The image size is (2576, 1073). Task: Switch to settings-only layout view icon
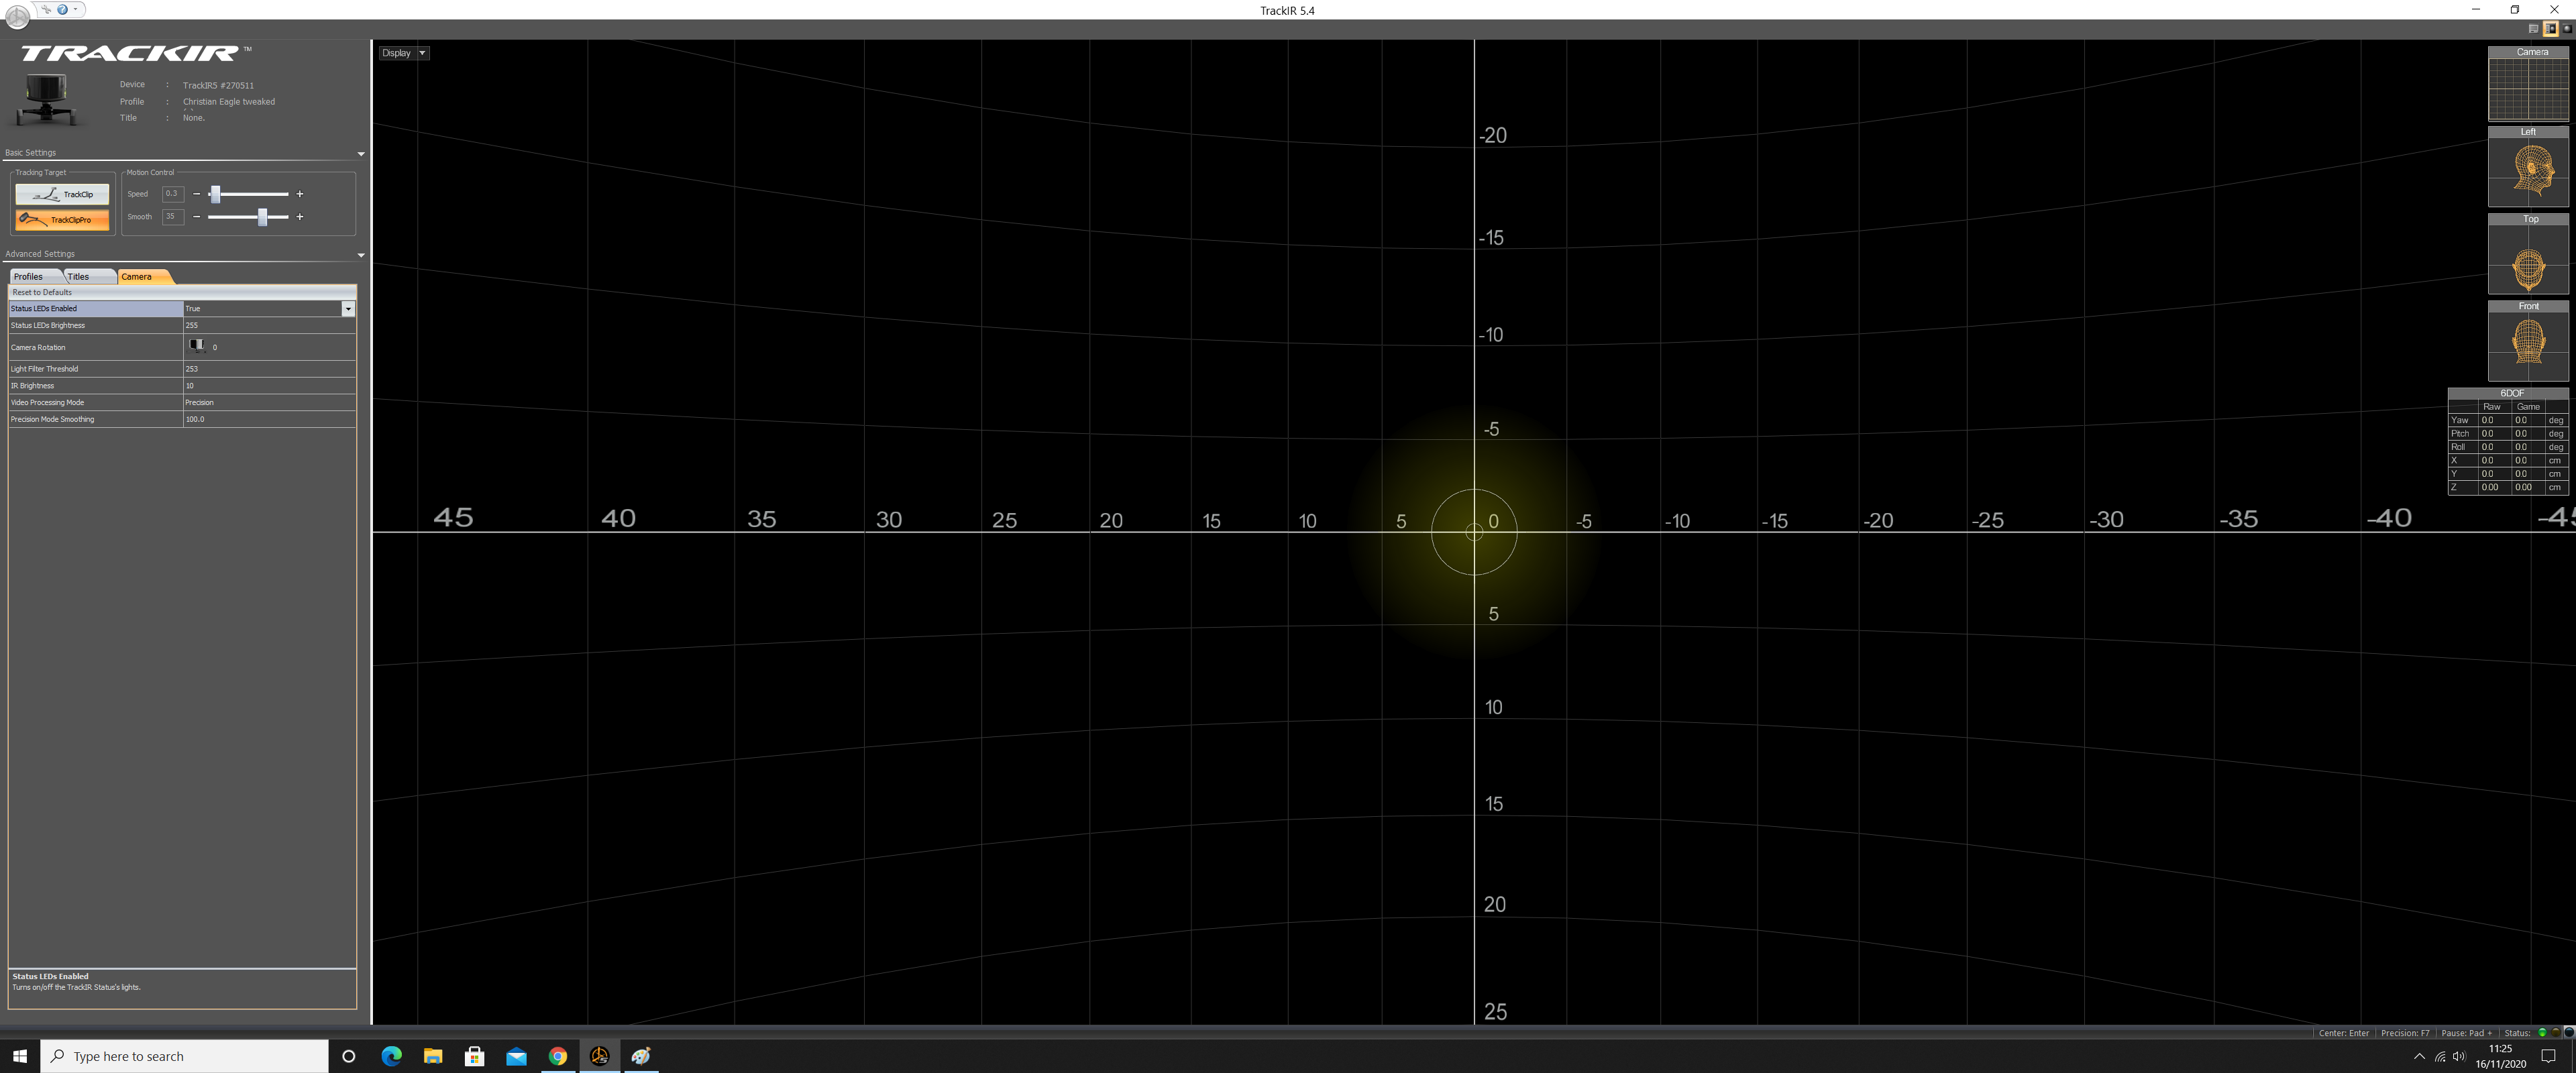(2534, 29)
